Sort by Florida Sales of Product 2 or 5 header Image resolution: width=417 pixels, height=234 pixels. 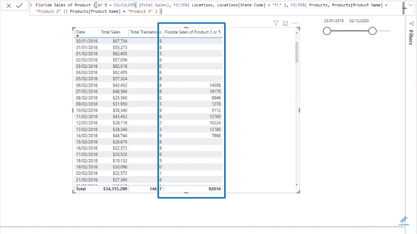point(192,32)
